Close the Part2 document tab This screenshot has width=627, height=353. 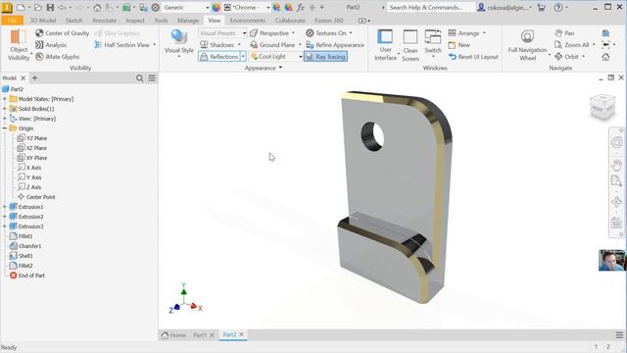(242, 334)
